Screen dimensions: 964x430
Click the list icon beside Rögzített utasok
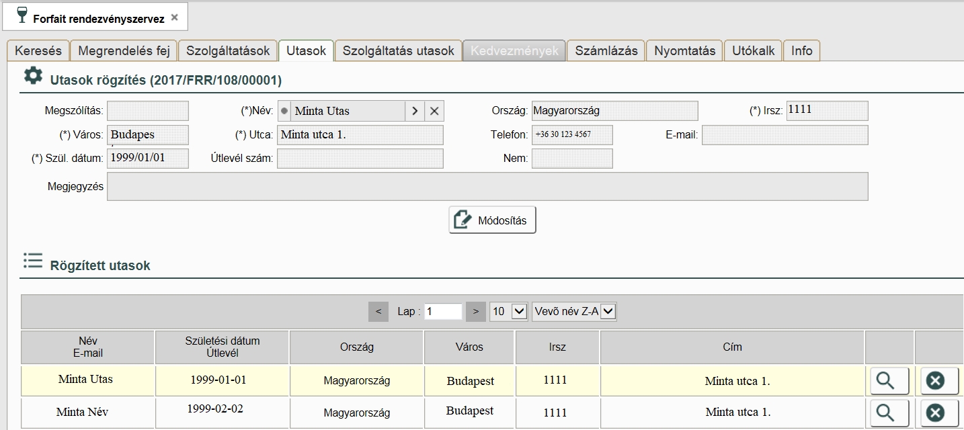[x=32, y=261]
